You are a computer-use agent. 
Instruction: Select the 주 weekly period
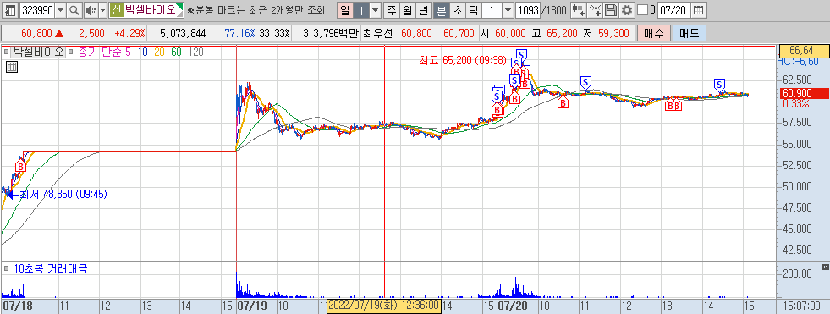(391, 9)
